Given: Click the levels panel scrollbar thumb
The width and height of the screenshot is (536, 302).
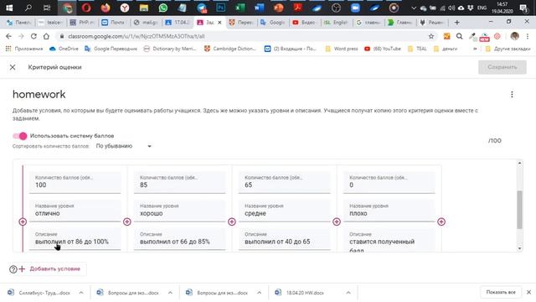Looking at the screenshot, I should 519,210.
